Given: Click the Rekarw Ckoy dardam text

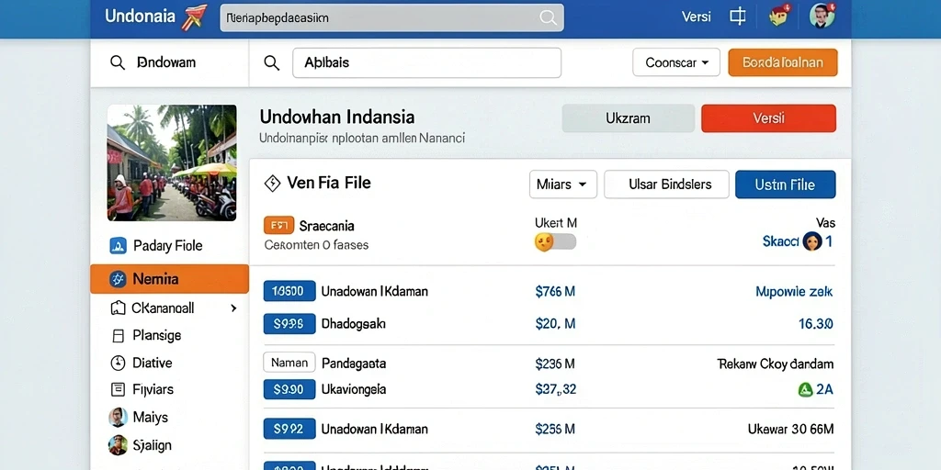Looking at the screenshot, I should point(776,364).
